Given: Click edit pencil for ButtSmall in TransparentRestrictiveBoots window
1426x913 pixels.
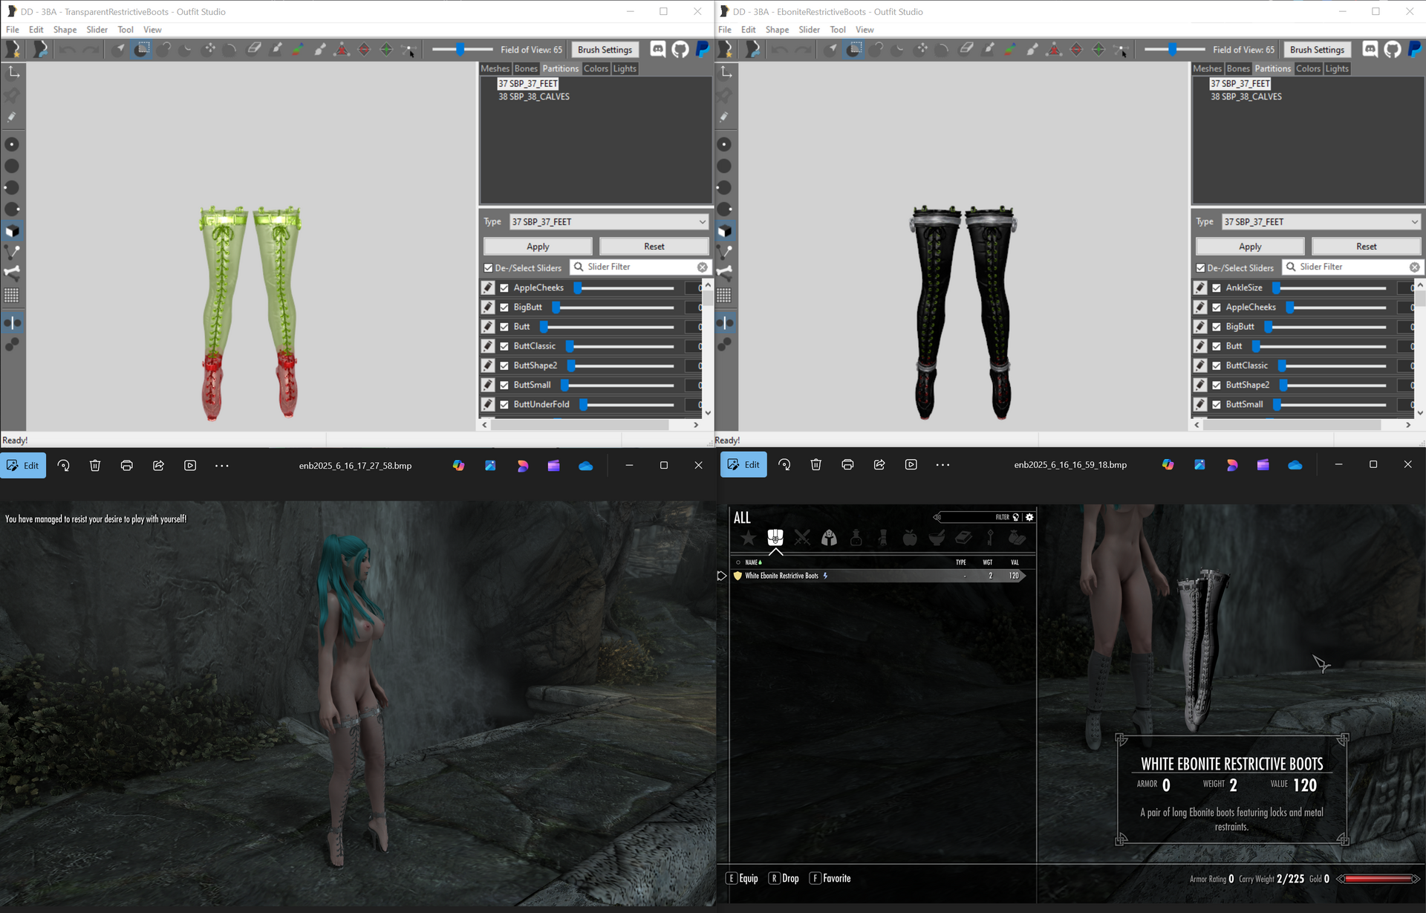Looking at the screenshot, I should tap(488, 385).
